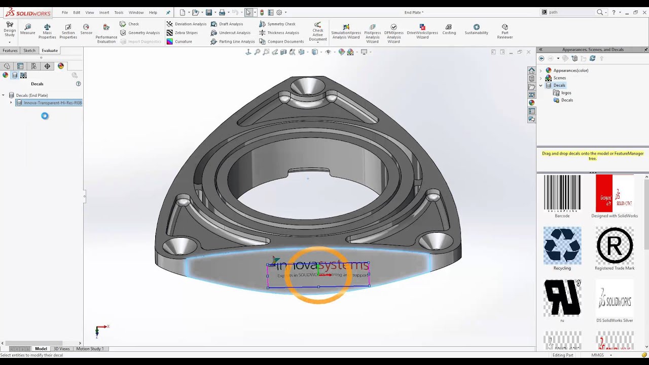Open the Window menu
The width and height of the screenshot is (649, 365).
coord(136,12)
